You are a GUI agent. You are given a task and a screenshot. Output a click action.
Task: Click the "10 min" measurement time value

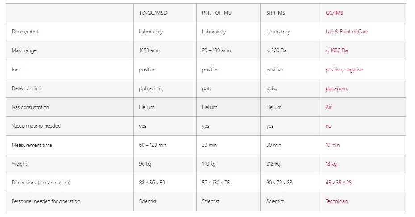[x=332, y=145]
